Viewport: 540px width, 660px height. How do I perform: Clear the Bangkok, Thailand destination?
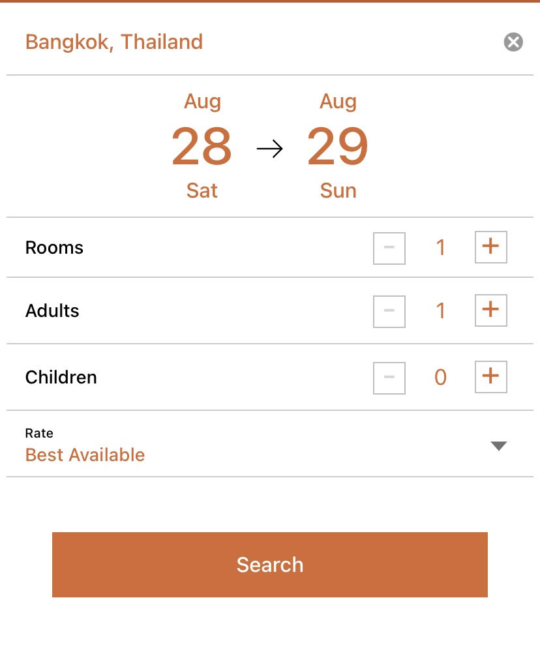pos(513,42)
